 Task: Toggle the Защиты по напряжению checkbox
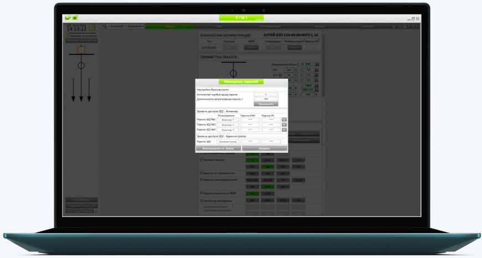201,173
